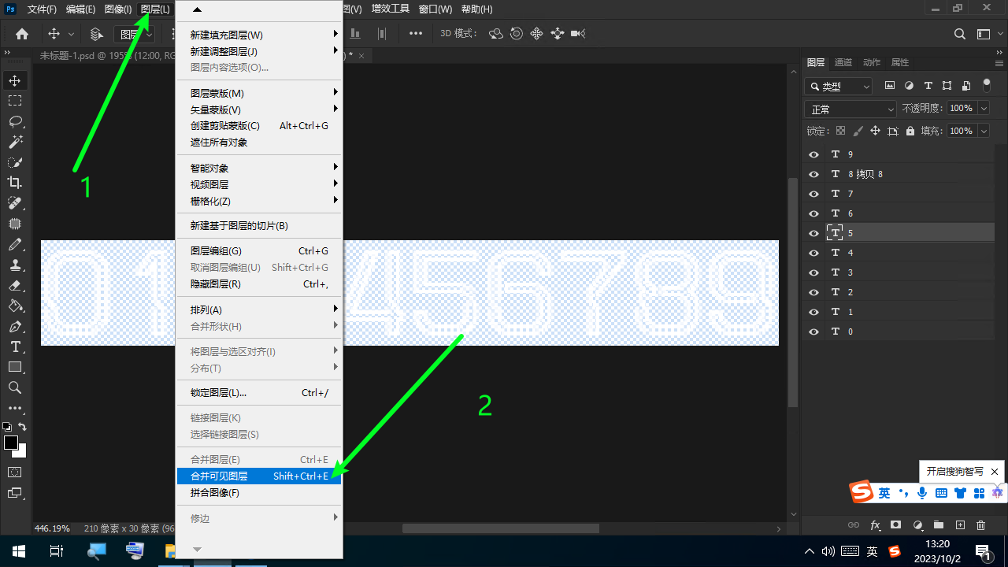
Task: Hide layer 9 with eye icon
Action: click(814, 154)
